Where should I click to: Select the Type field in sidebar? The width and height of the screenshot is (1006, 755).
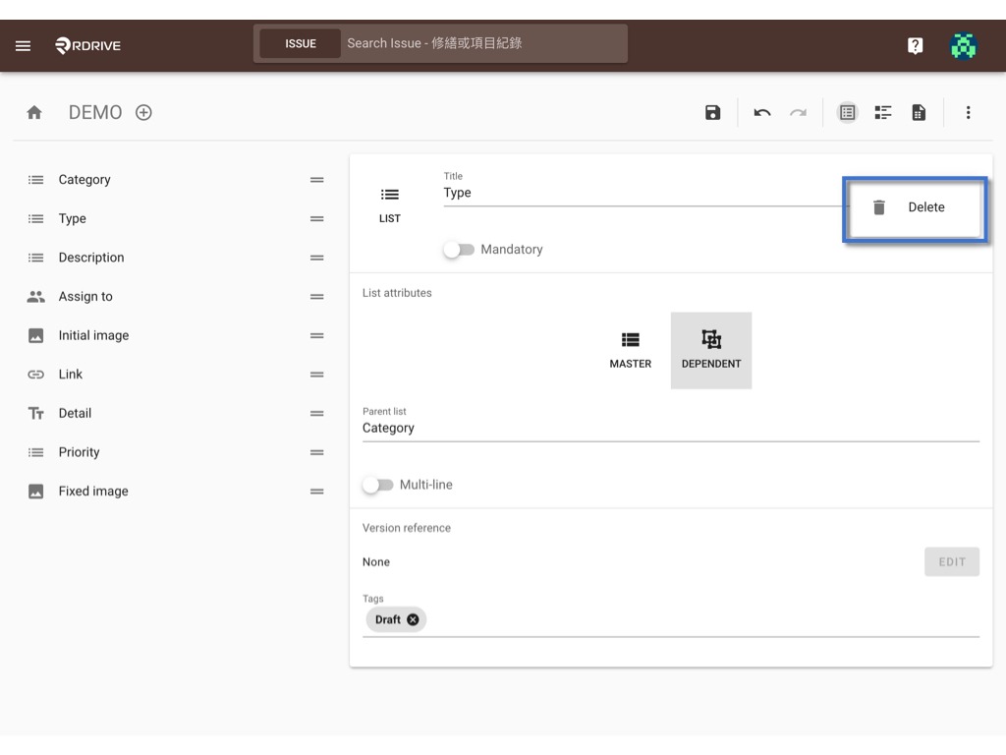[176, 219]
